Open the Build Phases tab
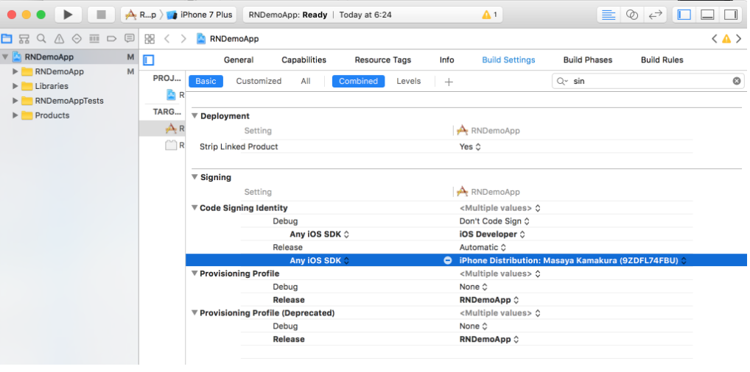 [587, 60]
